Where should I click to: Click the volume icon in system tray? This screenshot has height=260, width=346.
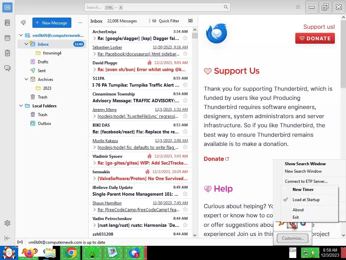313,253
